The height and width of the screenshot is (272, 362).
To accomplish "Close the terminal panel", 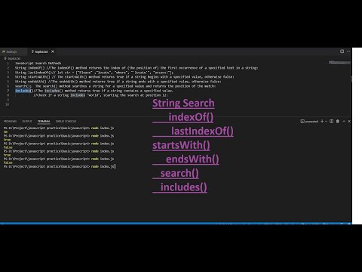I will (x=349, y=122).
